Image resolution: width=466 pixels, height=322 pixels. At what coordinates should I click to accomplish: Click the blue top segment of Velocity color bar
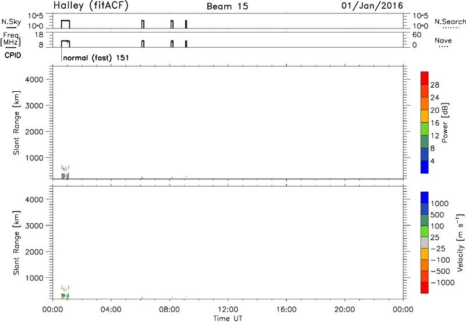(x=425, y=198)
